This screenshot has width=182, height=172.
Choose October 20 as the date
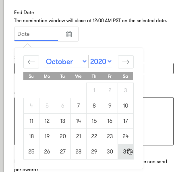pos(63,136)
